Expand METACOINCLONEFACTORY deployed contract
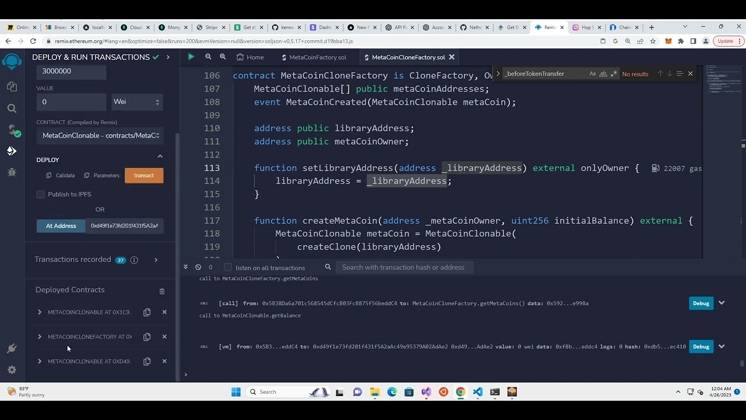Viewport: 746px width, 420px height. click(40, 337)
